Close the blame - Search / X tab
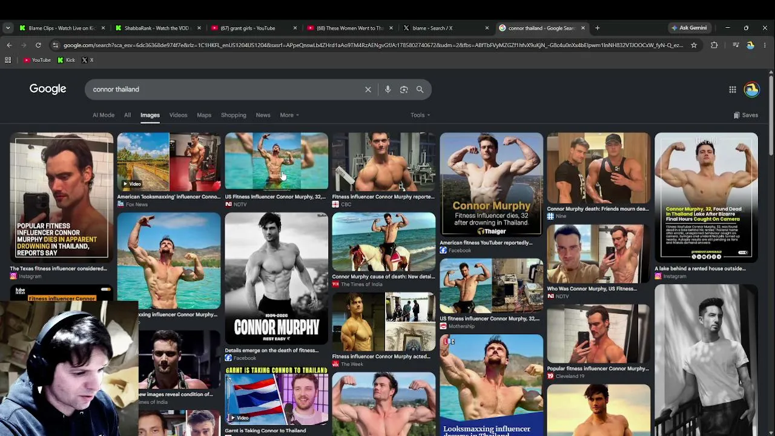The height and width of the screenshot is (436, 775). [487, 28]
